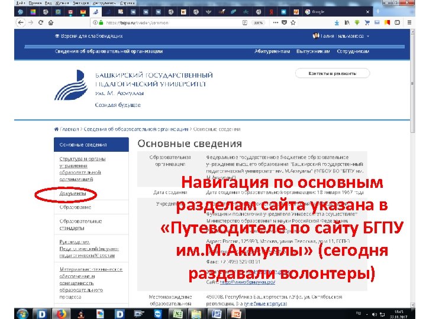Open the Закладки menu

(x=80, y=3)
